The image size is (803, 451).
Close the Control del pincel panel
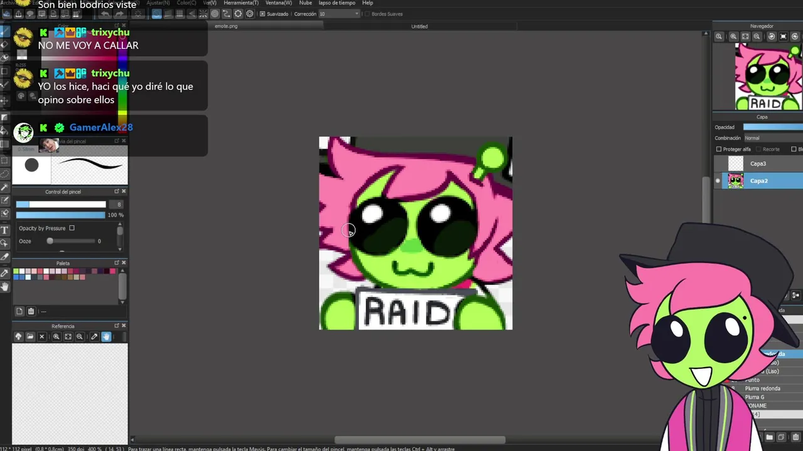tap(124, 191)
